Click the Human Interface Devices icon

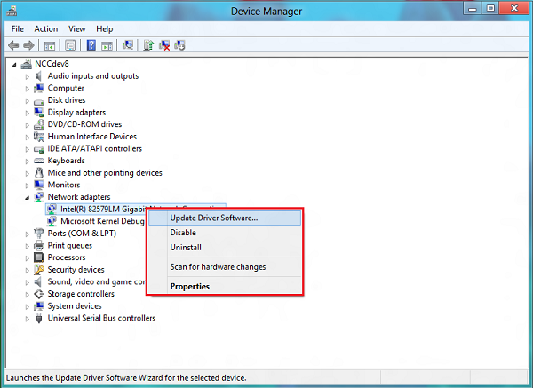(39, 137)
